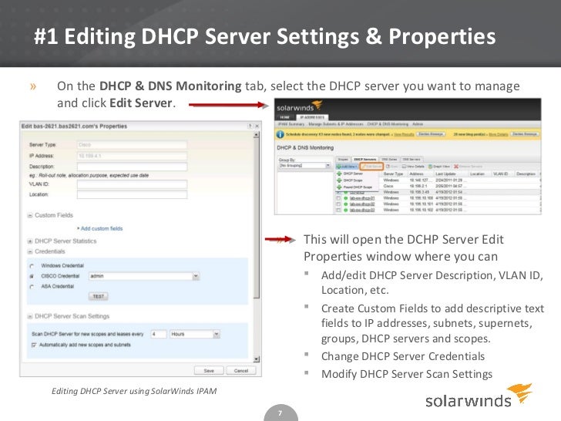Open the Admin menu item
The width and height of the screenshot is (561, 421).
[418, 124]
